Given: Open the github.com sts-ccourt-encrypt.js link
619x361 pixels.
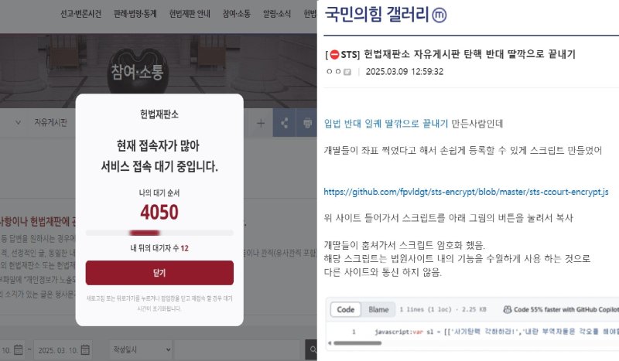Looking at the screenshot, I should (466, 192).
